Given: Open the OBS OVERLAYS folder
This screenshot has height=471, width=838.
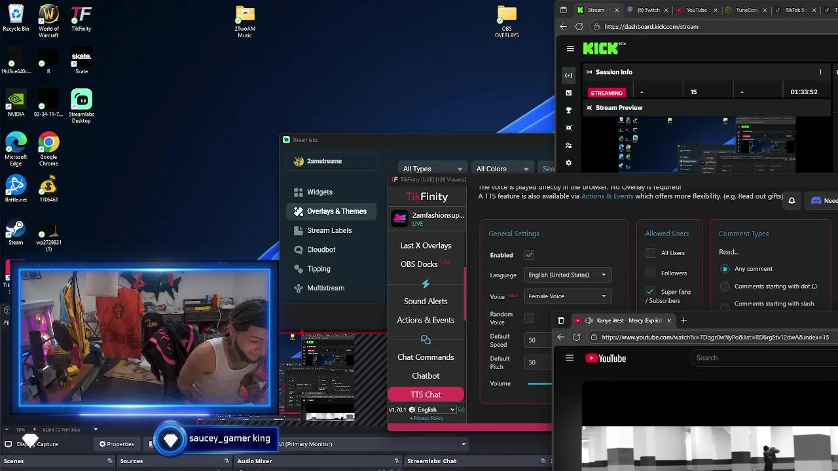Looking at the screenshot, I should [x=507, y=21].
